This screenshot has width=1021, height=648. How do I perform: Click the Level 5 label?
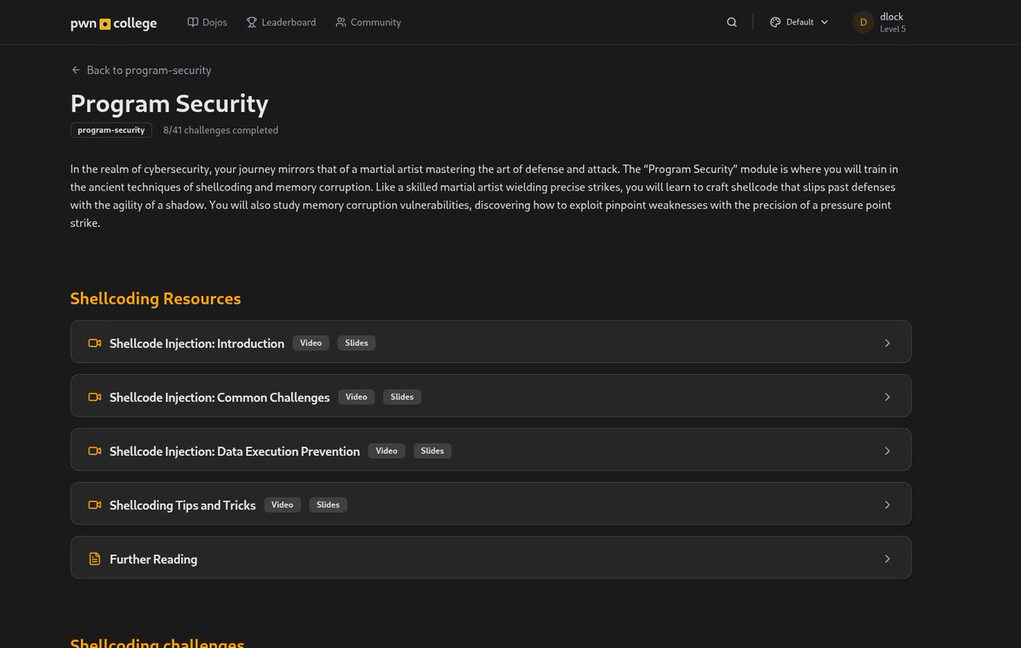pyautogui.click(x=893, y=29)
